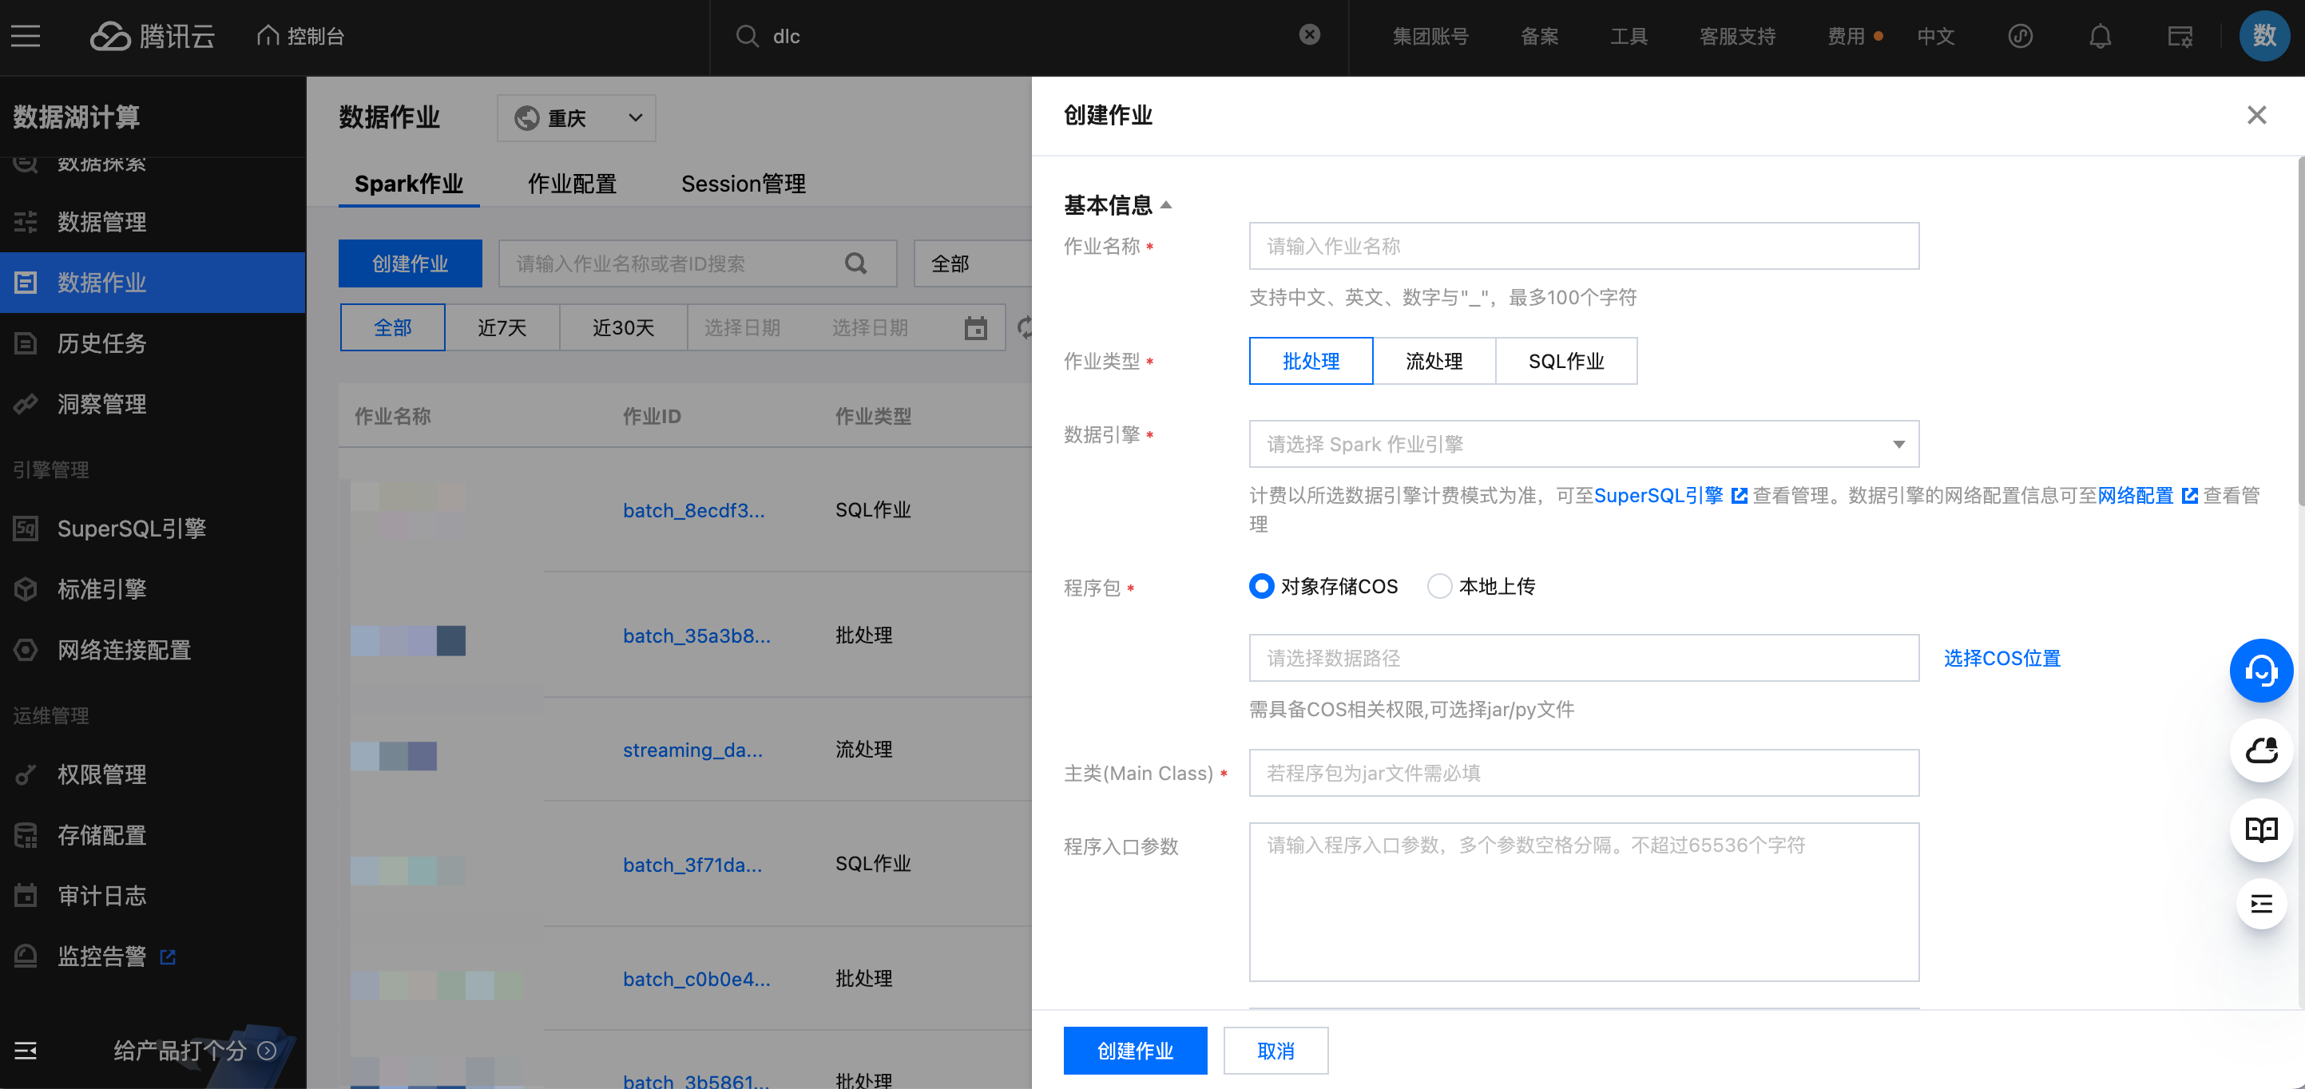The image size is (2305, 1089).
Task: Switch to the Session管理 tab
Action: (743, 184)
